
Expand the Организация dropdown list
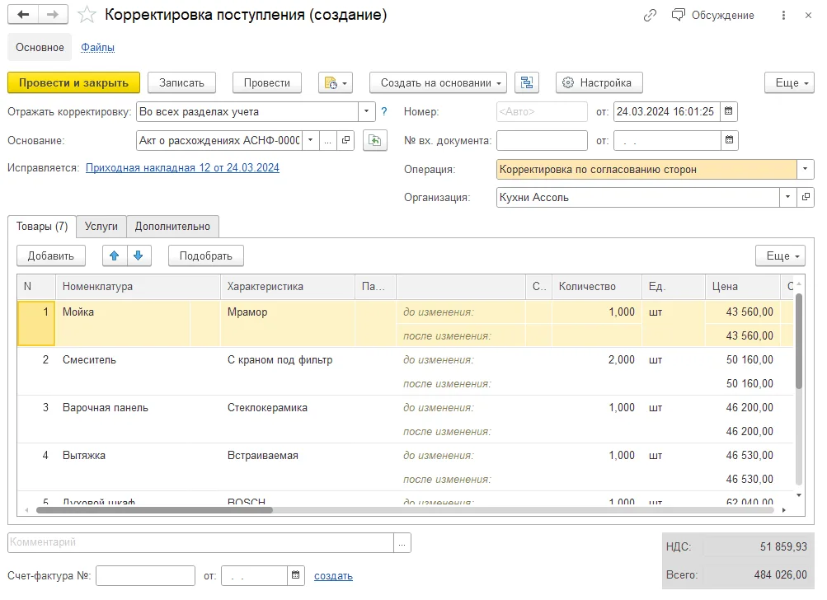pyautogui.click(x=788, y=197)
